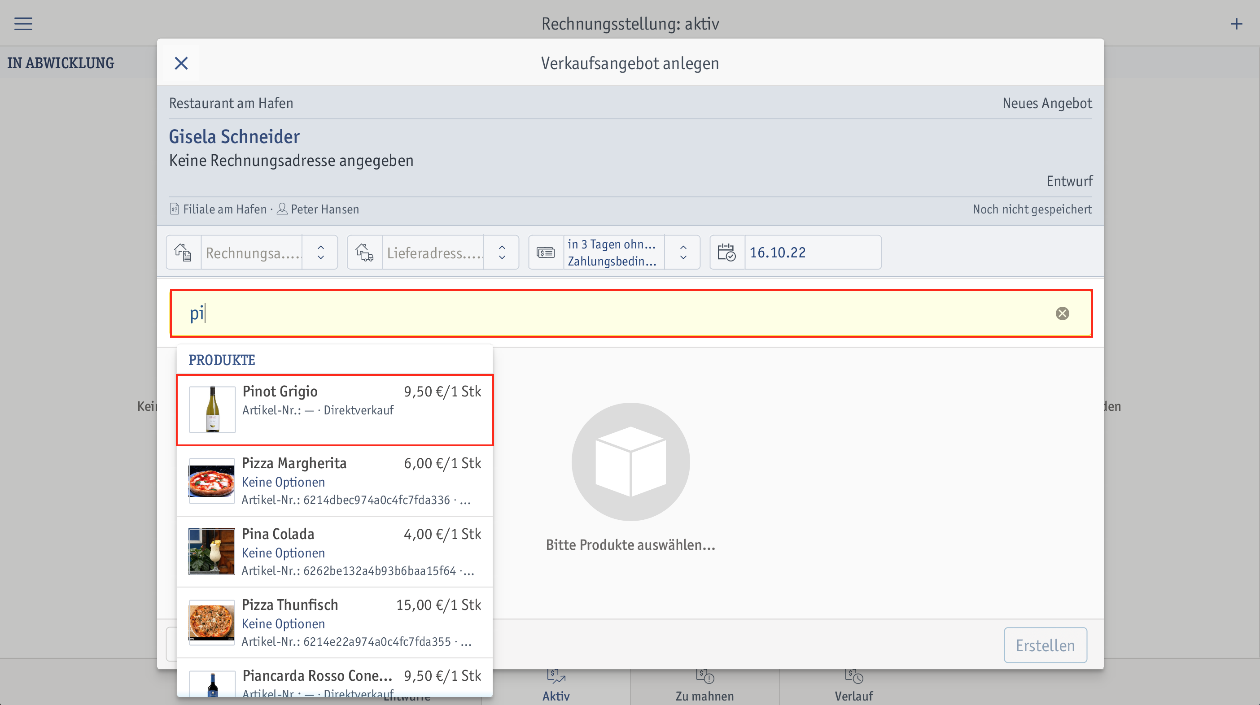Click Keine Rechnungsadresse angegeben text

click(291, 161)
